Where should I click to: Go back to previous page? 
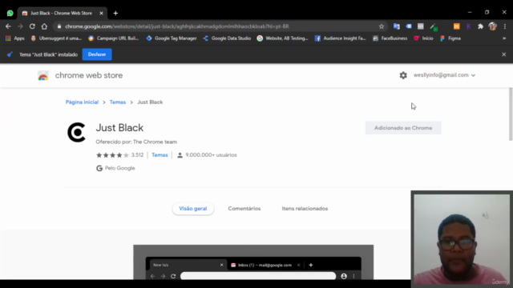coord(8,26)
